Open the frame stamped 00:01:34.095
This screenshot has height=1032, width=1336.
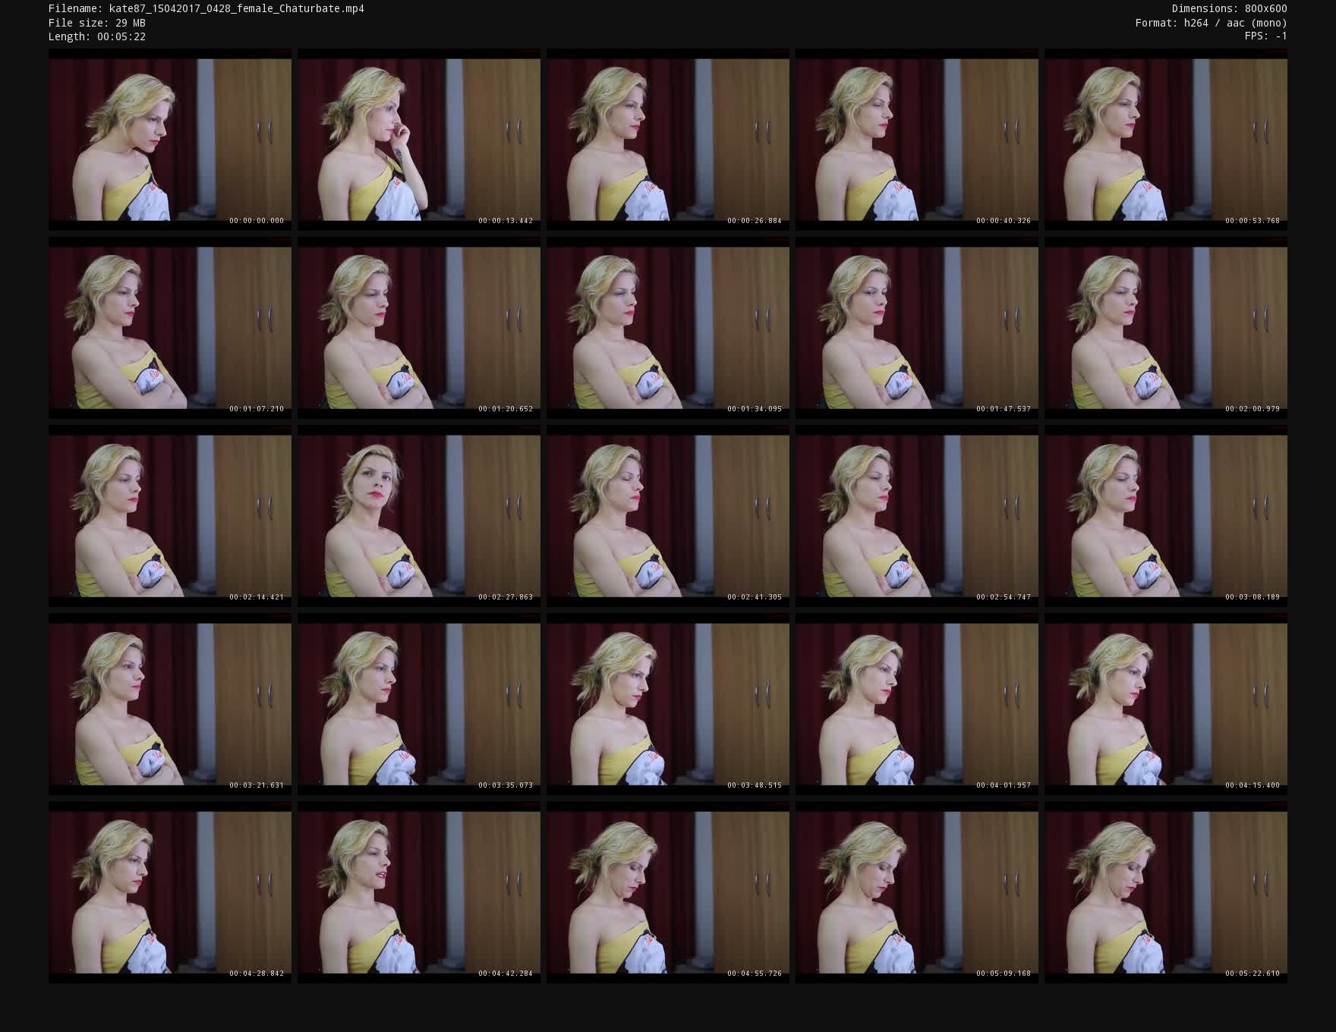(x=668, y=328)
